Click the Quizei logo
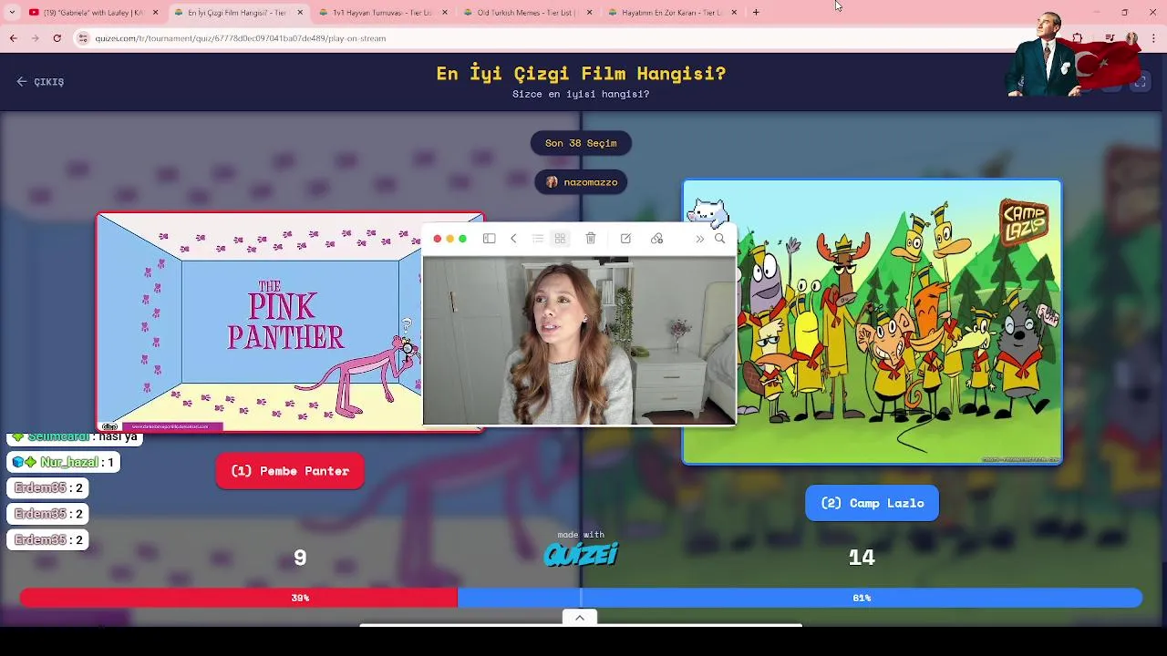The width and height of the screenshot is (1167, 656). pos(581,554)
